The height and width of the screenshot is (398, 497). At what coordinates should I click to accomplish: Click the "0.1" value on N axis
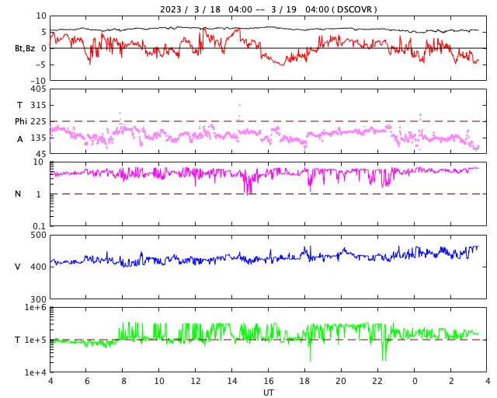[x=39, y=226]
